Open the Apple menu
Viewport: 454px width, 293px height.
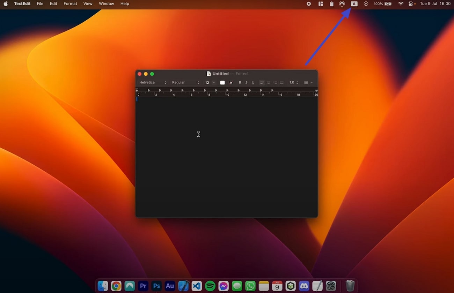[6, 3]
